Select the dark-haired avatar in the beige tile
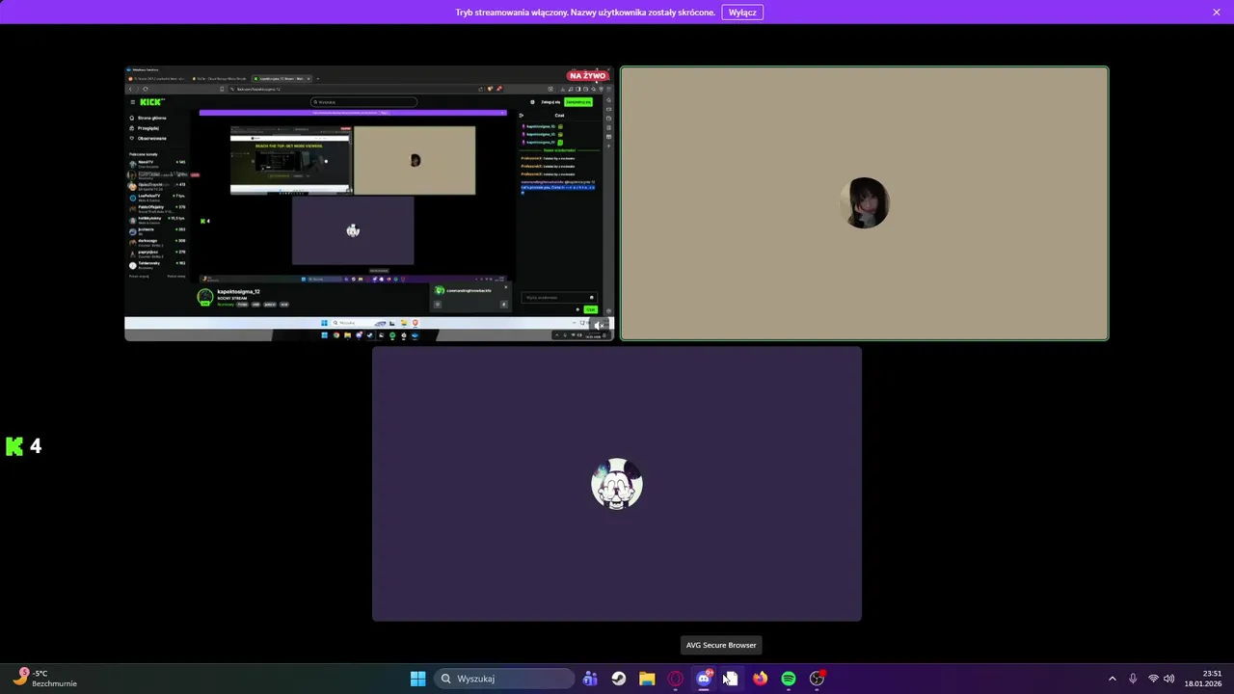The width and height of the screenshot is (1234, 694). coord(865,202)
